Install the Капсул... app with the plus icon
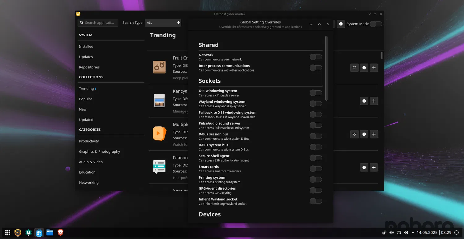The image size is (464, 239). coord(374,101)
